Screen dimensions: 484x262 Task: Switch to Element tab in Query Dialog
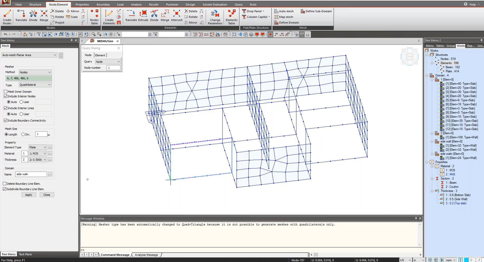point(100,55)
